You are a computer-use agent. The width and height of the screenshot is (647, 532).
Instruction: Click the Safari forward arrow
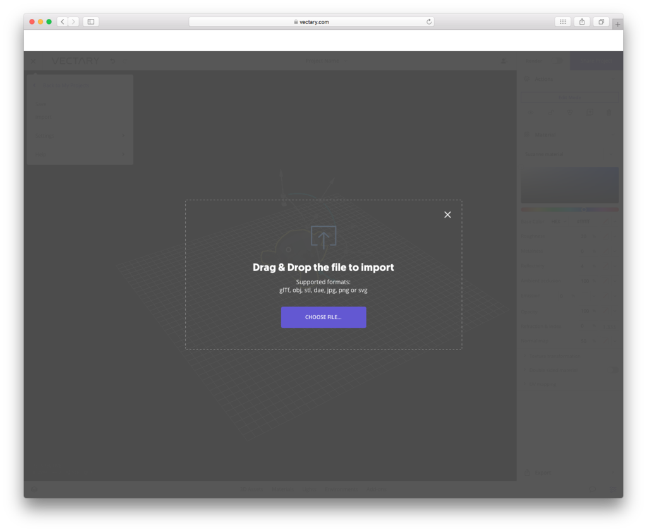(x=73, y=21)
